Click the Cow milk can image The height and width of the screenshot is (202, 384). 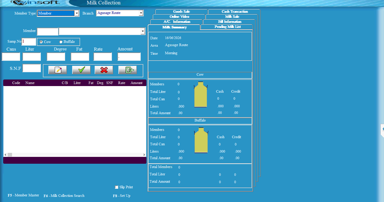pyautogui.click(x=201, y=94)
